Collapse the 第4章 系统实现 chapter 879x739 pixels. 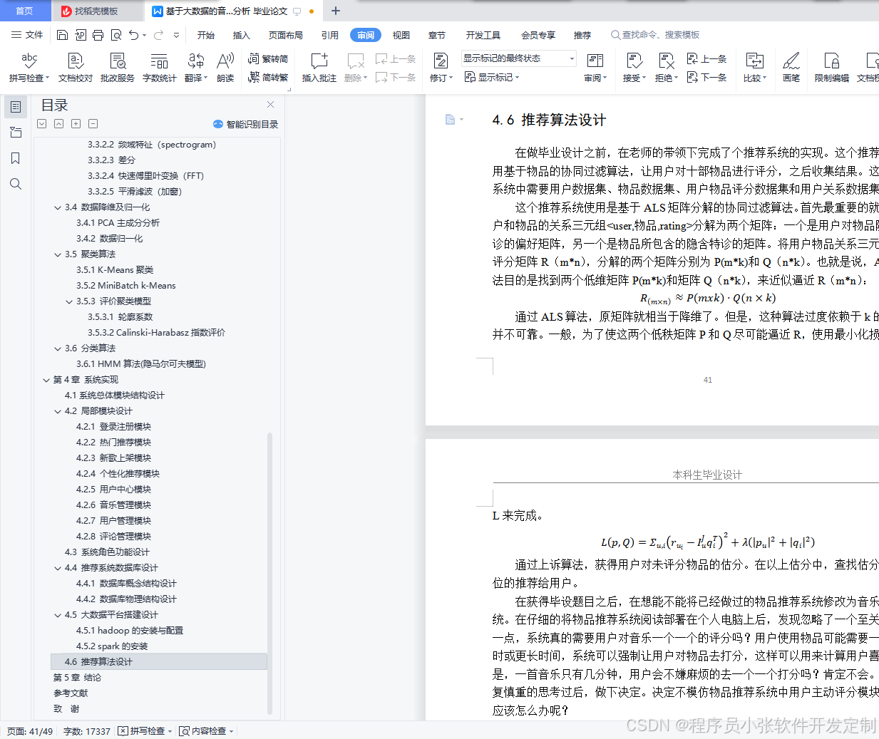(46, 380)
